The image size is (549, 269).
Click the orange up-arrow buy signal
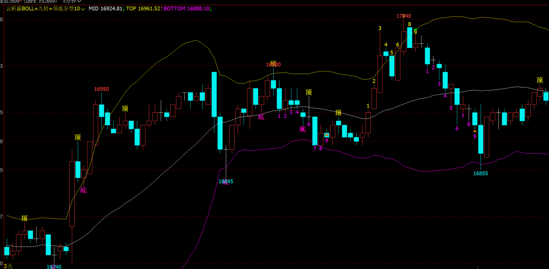coord(475,131)
